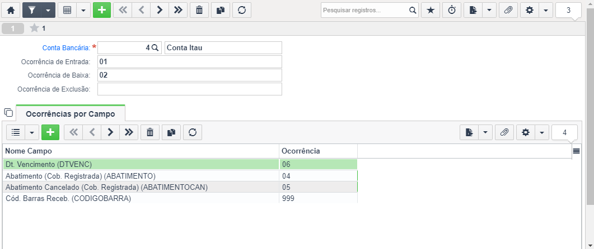Click the record count badge showing 3

568,10
